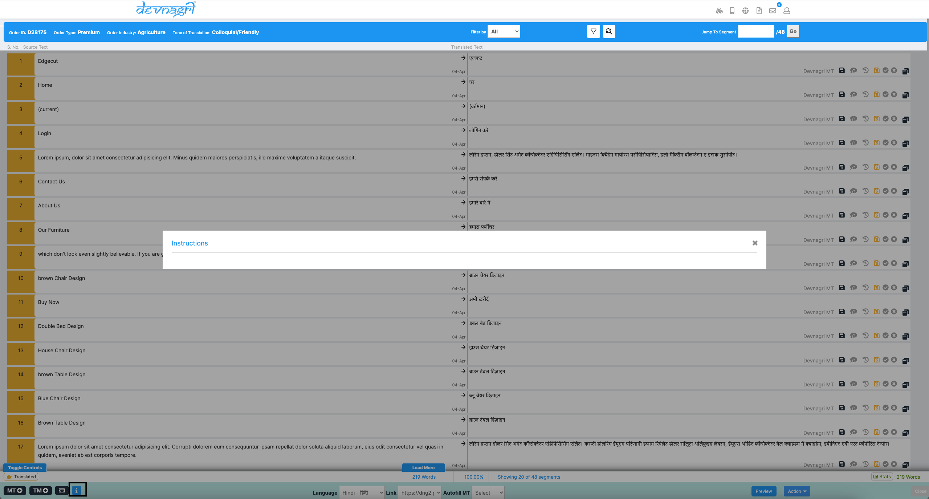Open the user profile icon
Image resolution: width=929 pixels, height=499 pixels.
pyautogui.click(x=787, y=11)
